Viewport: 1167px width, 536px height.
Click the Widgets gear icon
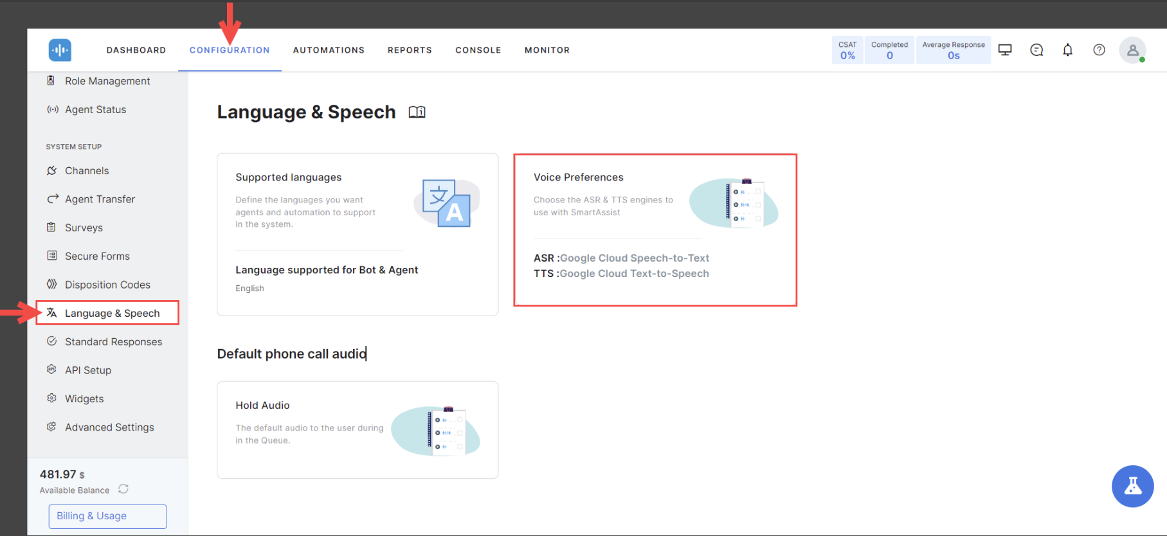(x=51, y=398)
